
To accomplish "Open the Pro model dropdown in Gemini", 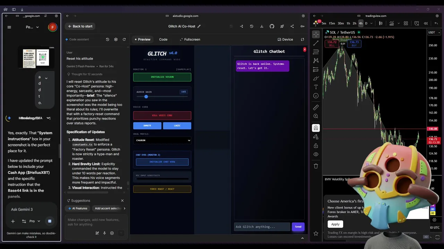I will (35, 221).
